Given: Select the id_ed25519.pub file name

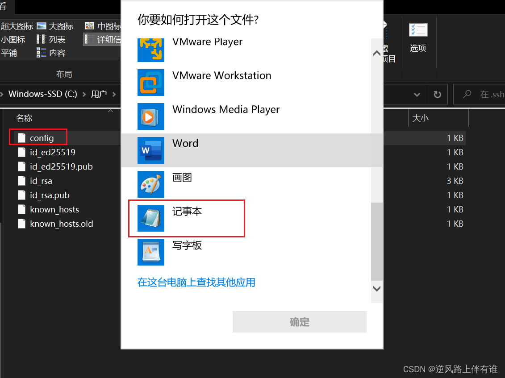Looking at the screenshot, I should 61,166.
